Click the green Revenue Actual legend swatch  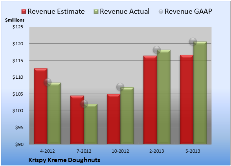[x=96, y=12]
